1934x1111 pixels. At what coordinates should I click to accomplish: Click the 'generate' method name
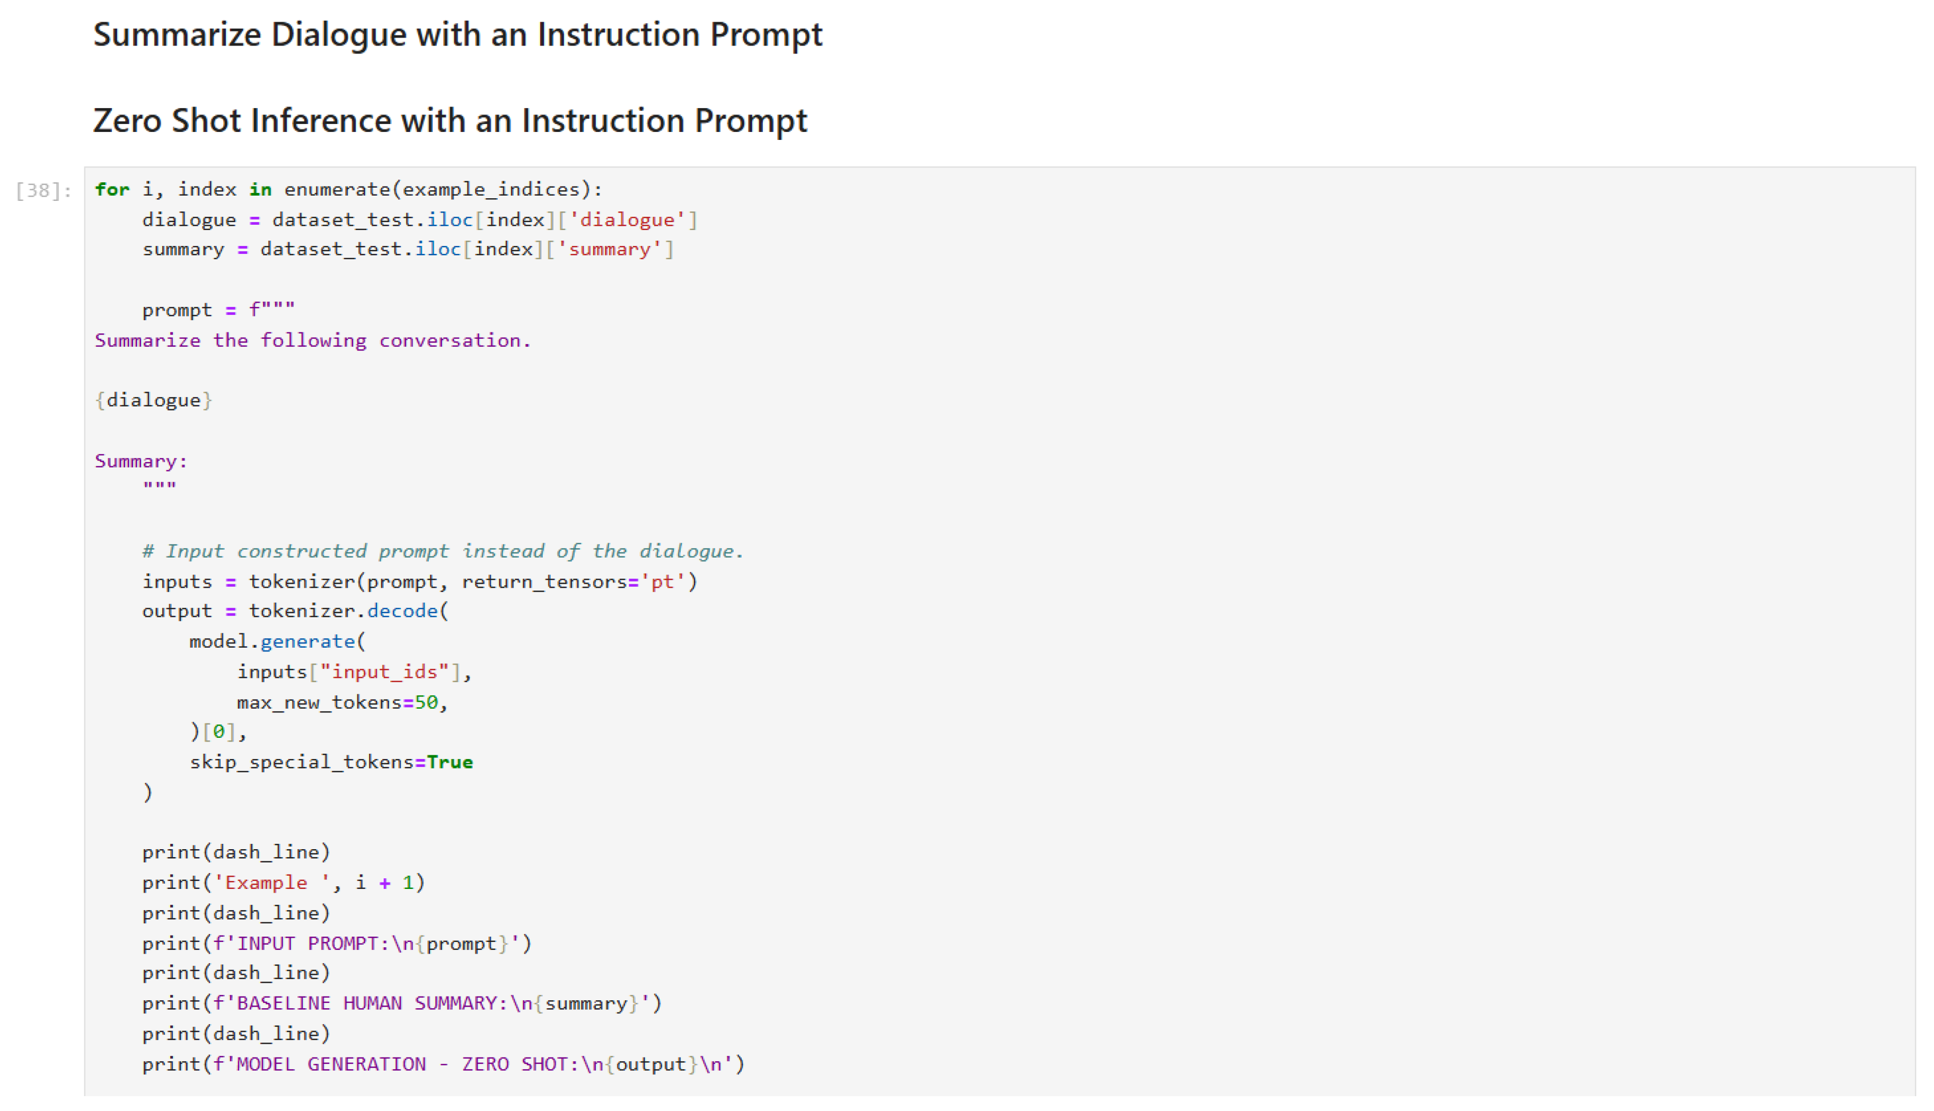[307, 642]
